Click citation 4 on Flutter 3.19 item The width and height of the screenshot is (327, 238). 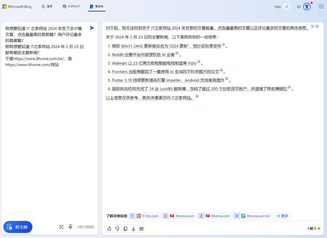(x=226, y=79)
